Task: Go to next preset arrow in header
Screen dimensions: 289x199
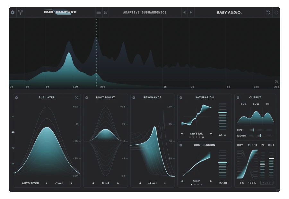Action: pos(191,12)
